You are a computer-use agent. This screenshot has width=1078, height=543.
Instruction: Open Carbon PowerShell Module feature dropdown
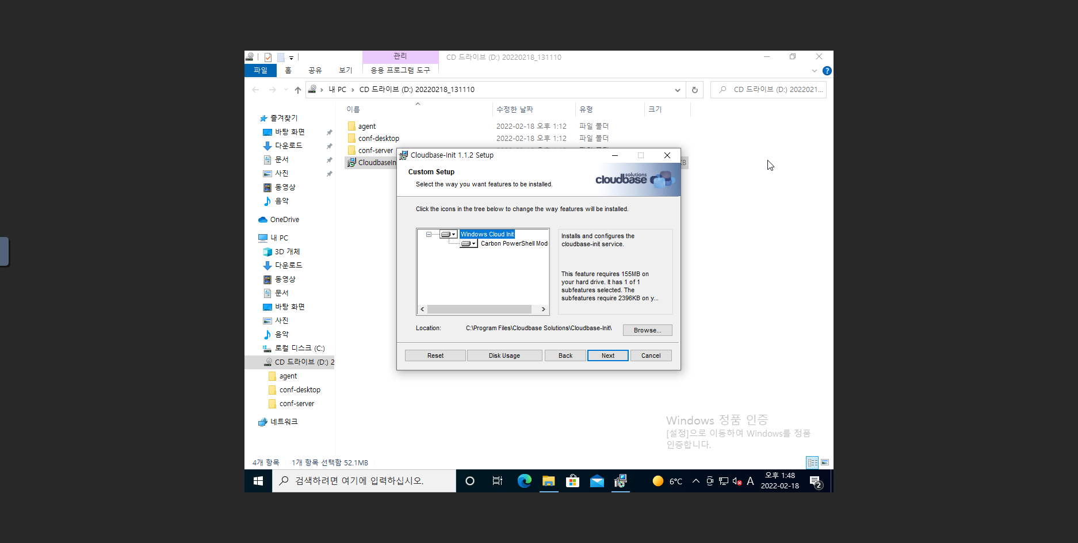pos(469,244)
